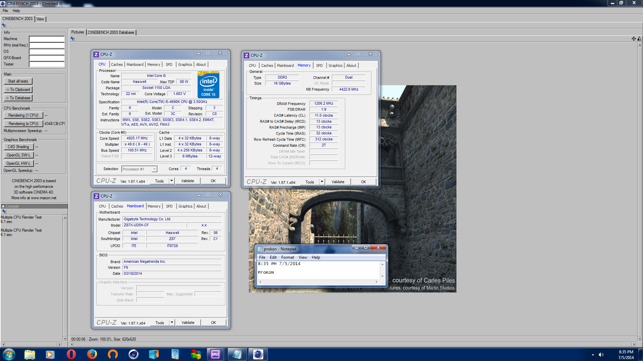
Task: Open the SPD tab in the Memory window
Action: click(x=319, y=66)
